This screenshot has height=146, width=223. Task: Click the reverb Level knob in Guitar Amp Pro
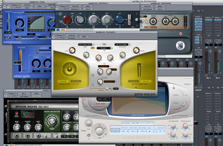point(100,82)
